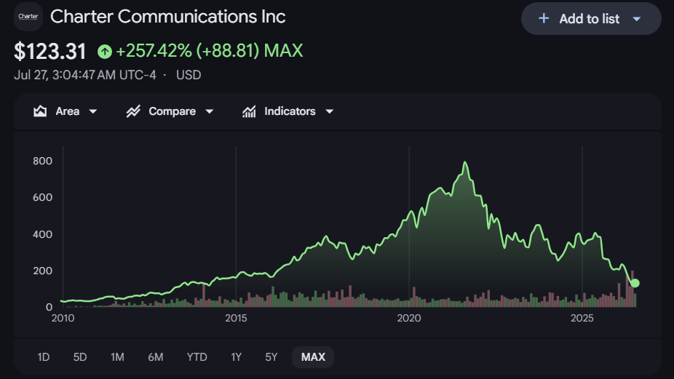The height and width of the screenshot is (379, 674).
Task: Select the 1M time range
Action: 117,357
